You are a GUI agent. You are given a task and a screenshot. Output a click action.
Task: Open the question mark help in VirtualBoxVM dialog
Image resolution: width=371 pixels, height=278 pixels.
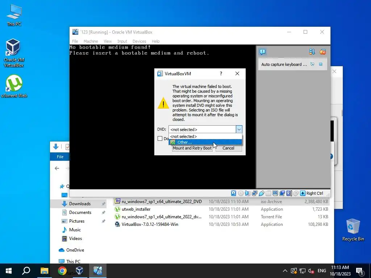(221, 73)
